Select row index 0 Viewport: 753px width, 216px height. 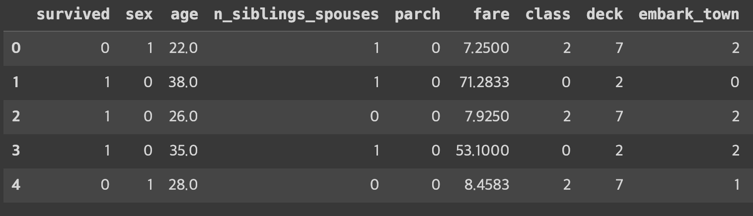click(x=16, y=48)
